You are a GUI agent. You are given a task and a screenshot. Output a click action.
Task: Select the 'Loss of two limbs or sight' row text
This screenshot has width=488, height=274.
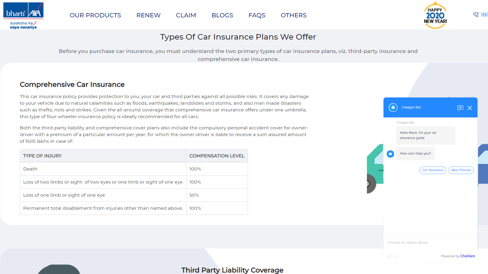103,182
